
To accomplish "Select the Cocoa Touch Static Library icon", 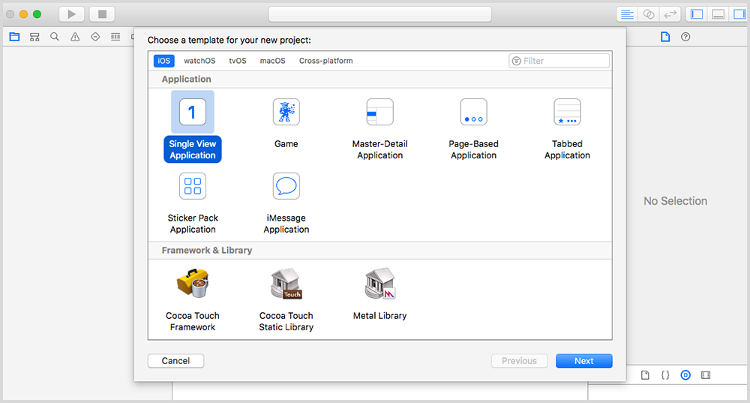I will click(x=286, y=284).
